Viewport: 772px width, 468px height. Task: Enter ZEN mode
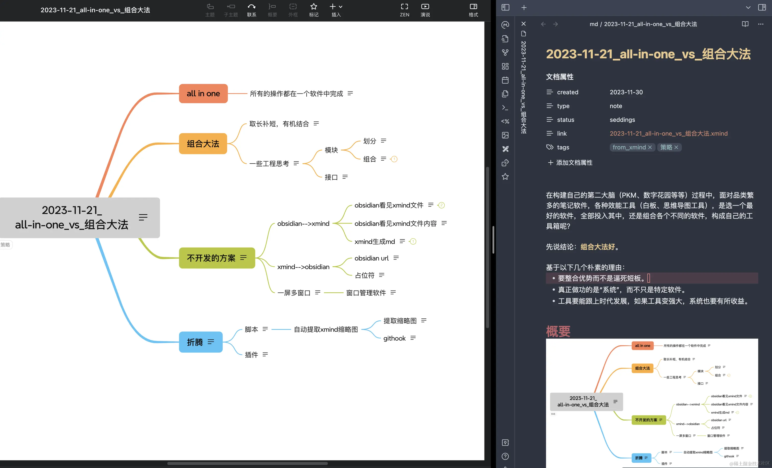point(404,10)
